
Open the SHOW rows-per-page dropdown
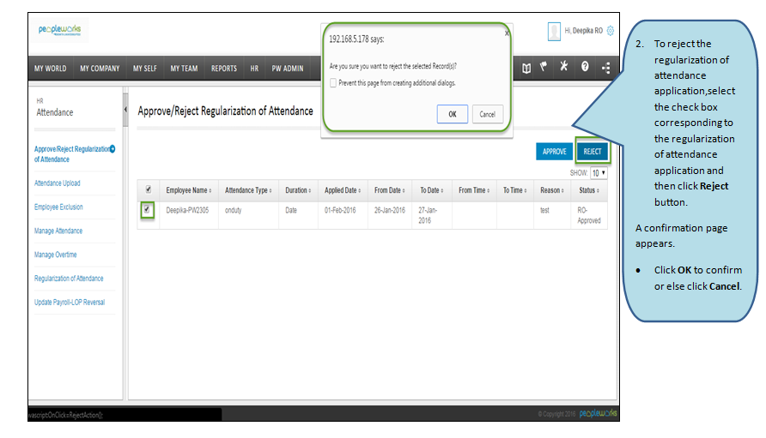599,172
